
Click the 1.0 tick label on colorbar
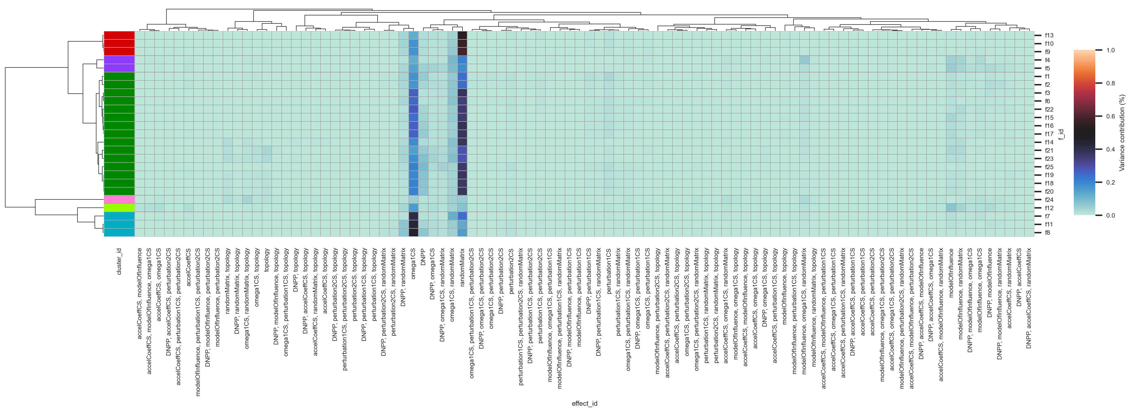pos(1110,50)
